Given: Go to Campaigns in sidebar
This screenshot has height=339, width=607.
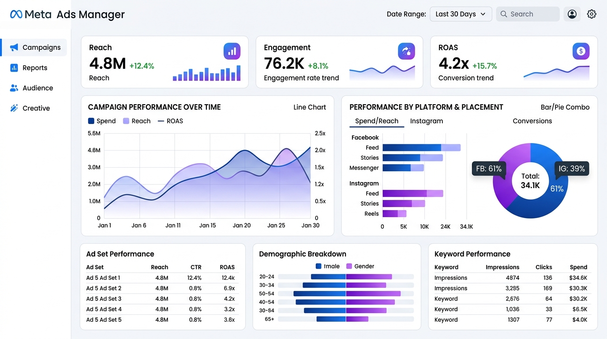Looking at the screenshot, I should click(34, 47).
